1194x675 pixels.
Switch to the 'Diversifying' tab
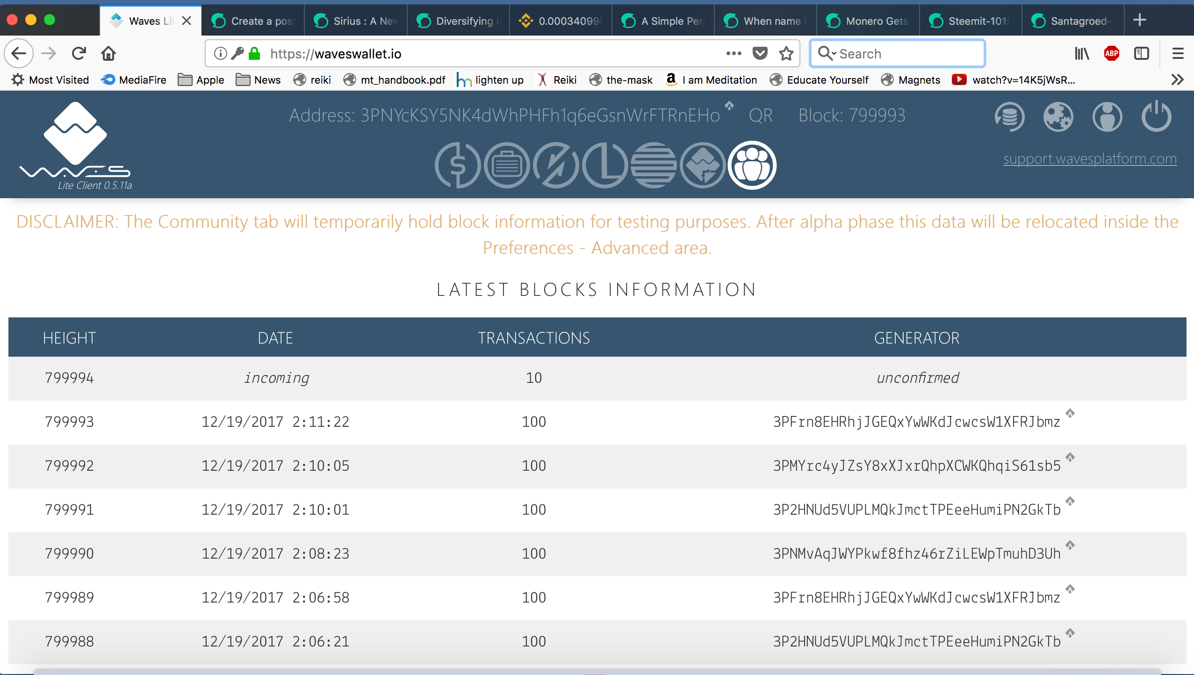(458, 21)
